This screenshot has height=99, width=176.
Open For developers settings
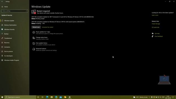9,56
